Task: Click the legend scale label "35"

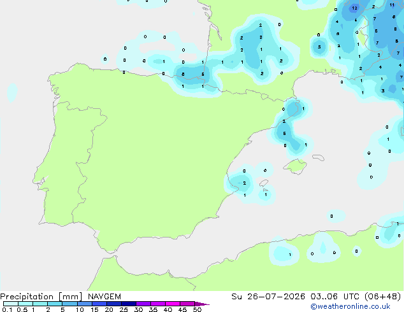Action: 153,309
